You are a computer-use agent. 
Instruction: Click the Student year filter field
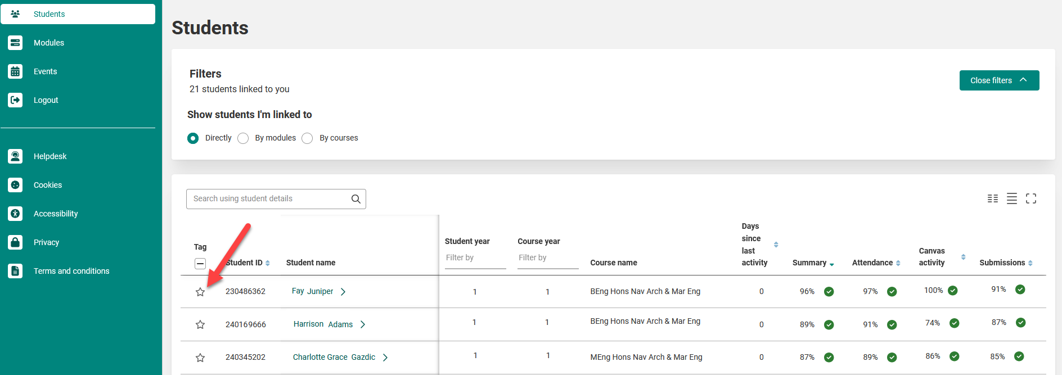coord(475,258)
